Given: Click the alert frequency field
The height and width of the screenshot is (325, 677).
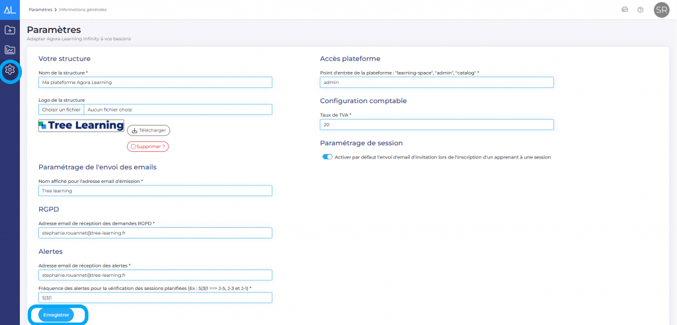Looking at the screenshot, I should tap(155, 298).
